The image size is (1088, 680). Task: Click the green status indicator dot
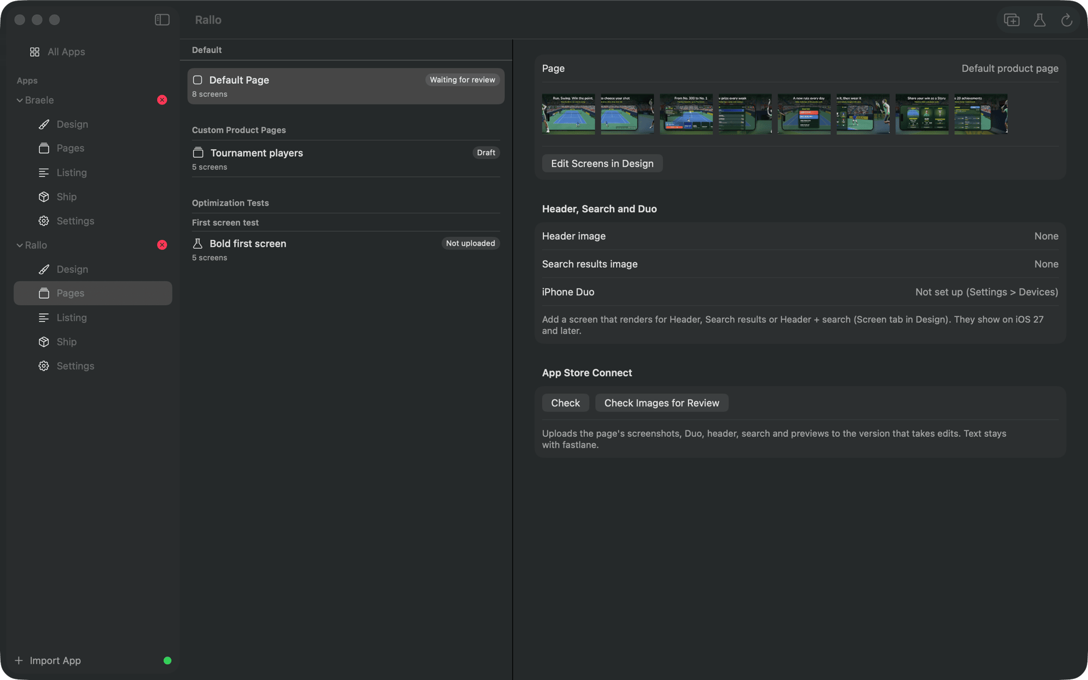tap(168, 660)
